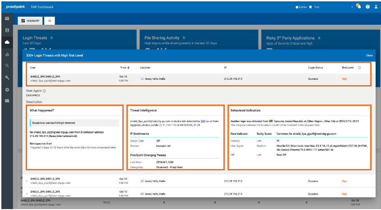This screenshot has height=210, width=381.
Task: Click the Troy name in top bar
Action: click(316, 7)
